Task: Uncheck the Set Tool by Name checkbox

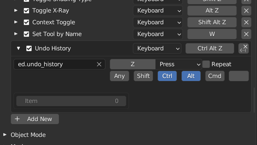Action: (x=26, y=34)
